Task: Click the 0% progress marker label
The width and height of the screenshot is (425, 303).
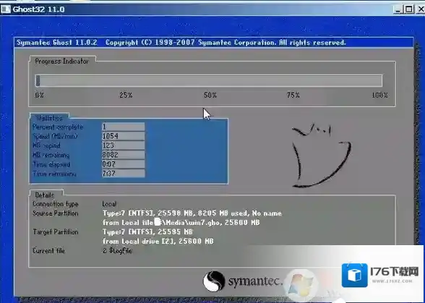Action: (x=39, y=95)
